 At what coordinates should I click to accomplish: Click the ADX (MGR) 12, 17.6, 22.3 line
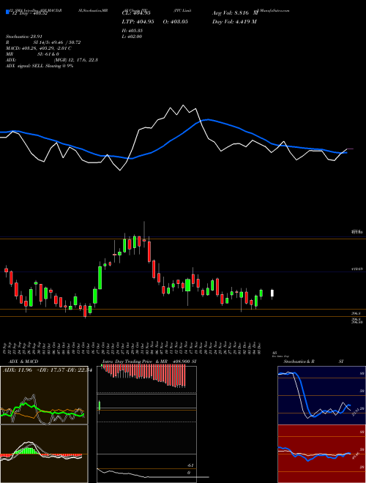(52, 60)
